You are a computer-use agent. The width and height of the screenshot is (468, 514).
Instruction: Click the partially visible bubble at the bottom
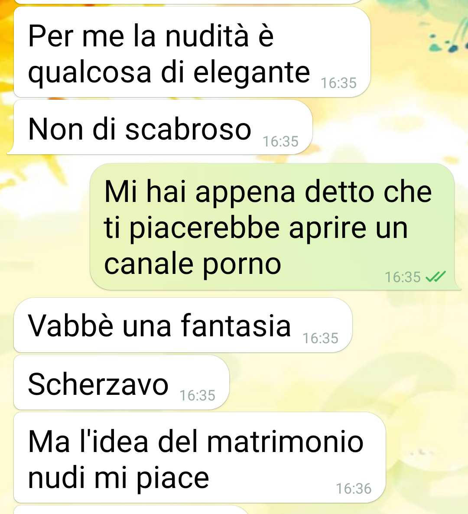click(131, 510)
